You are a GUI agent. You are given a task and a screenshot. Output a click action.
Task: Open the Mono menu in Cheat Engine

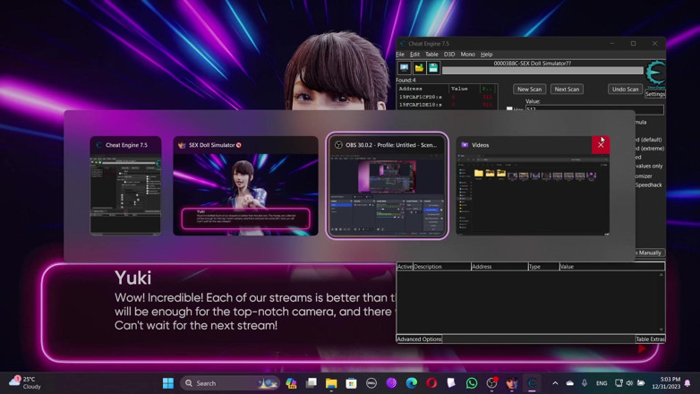[x=467, y=54]
